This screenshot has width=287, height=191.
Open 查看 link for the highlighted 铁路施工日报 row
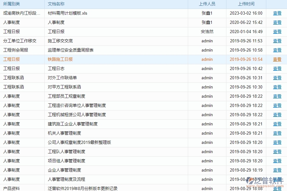(277, 59)
